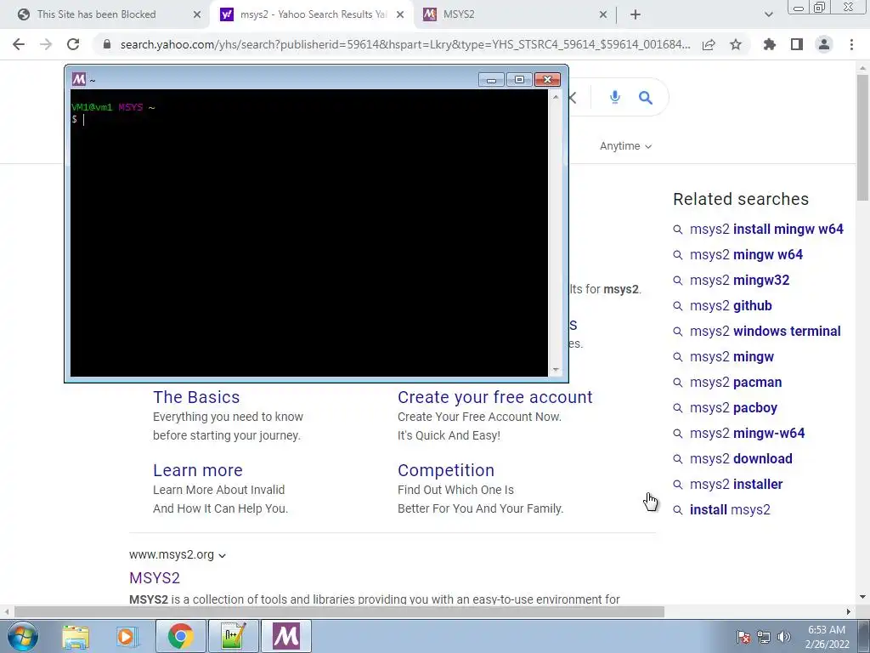Switch to msys2 Yahoo Search Results tab
Viewport: 870px width, 653px height.
click(313, 14)
